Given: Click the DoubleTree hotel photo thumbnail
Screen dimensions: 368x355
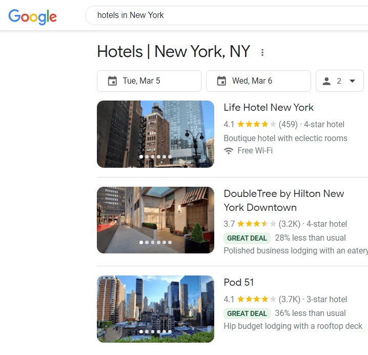Looking at the screenshot, I should (x=155, y=220).
